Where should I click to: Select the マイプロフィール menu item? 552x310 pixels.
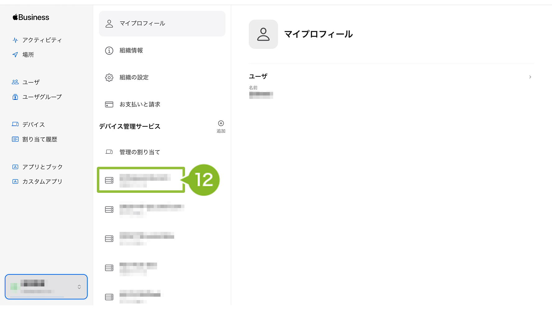(162, 24)
